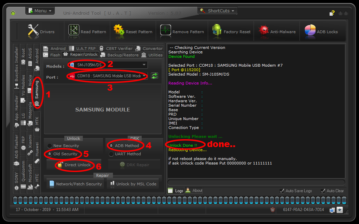Viewport: 359px width, 224px height.
Task: Click the help question mark icon
Action: [332, 13]
